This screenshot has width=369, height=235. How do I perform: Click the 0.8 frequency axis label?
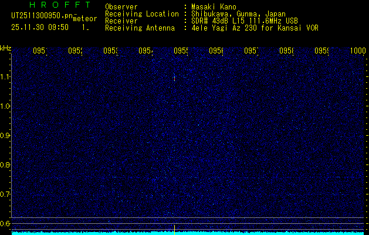click(x=5, y=164)
